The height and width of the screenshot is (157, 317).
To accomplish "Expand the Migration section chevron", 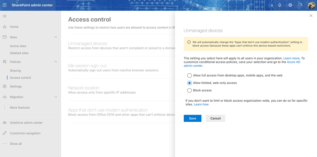I will pos(56,97).
